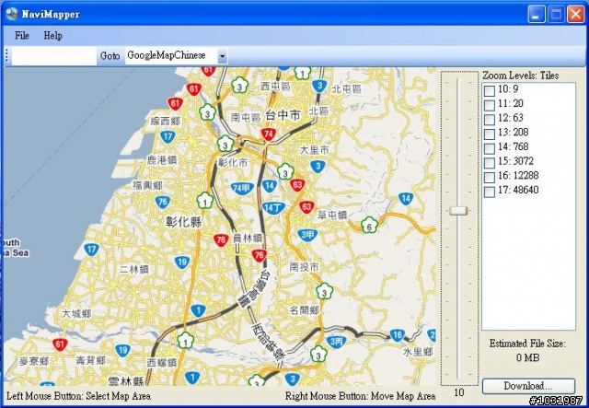The height and width of the screenshot is (408, 589).
Task: Click the zoom value 10 under the slider
Action: pos(458,392)
